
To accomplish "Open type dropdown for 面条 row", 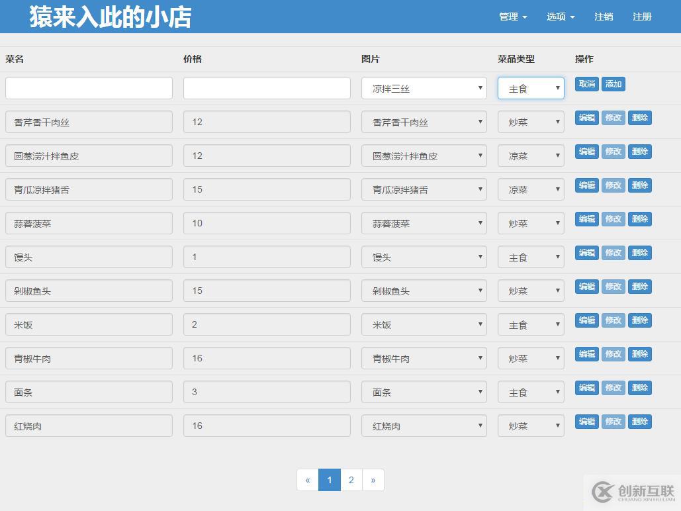I will click(x=531, y=392).
